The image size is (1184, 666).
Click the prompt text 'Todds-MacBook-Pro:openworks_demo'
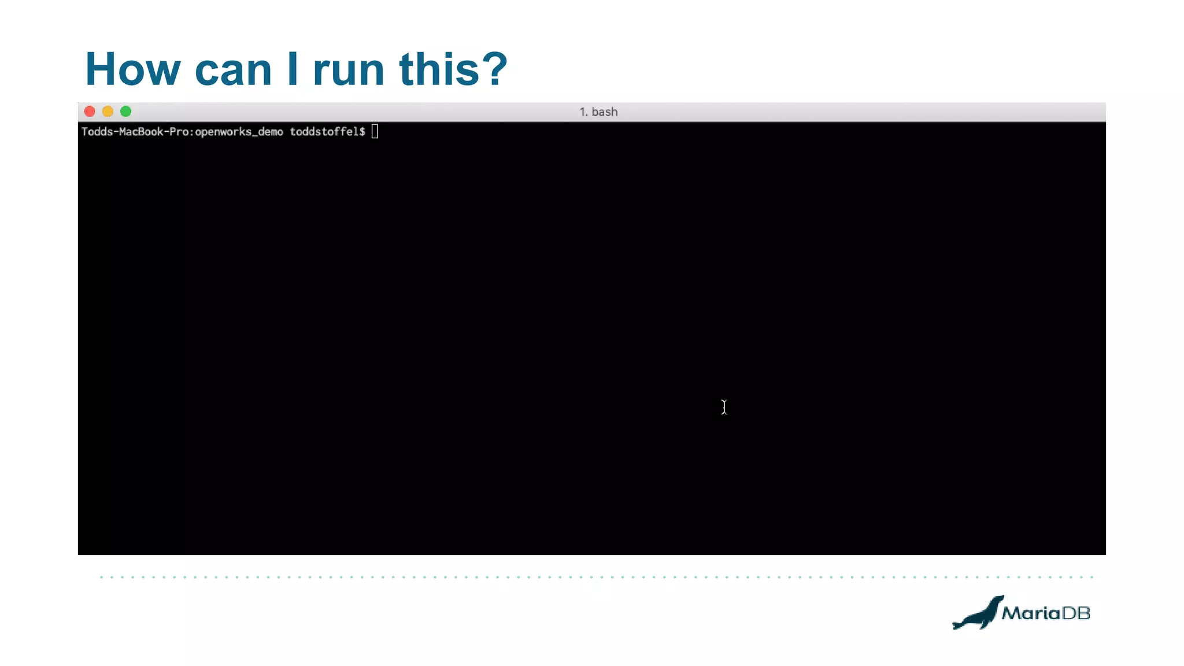coord(182,132)
